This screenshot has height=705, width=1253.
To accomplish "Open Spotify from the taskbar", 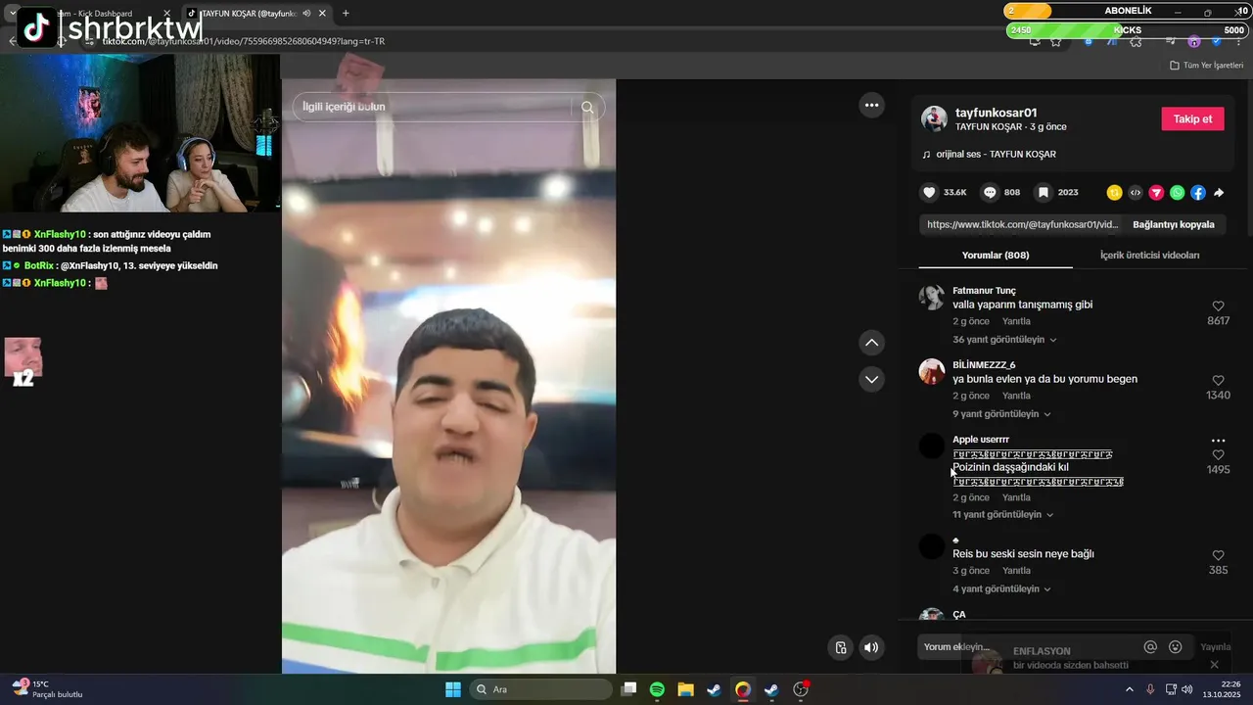I will (x=657, y=689).
